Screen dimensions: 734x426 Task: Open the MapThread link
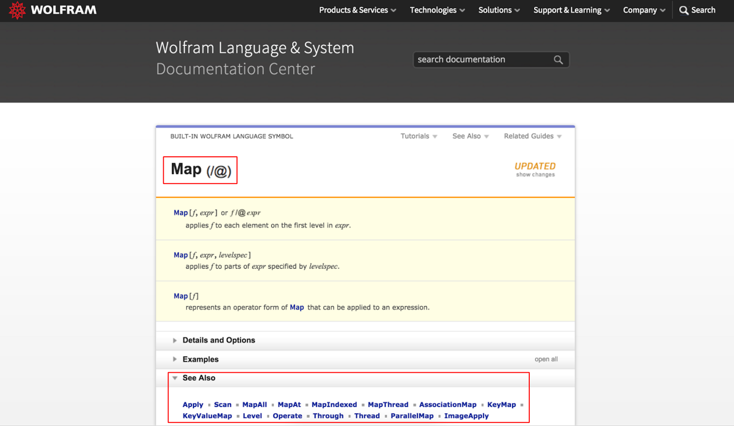coord(388,405)
